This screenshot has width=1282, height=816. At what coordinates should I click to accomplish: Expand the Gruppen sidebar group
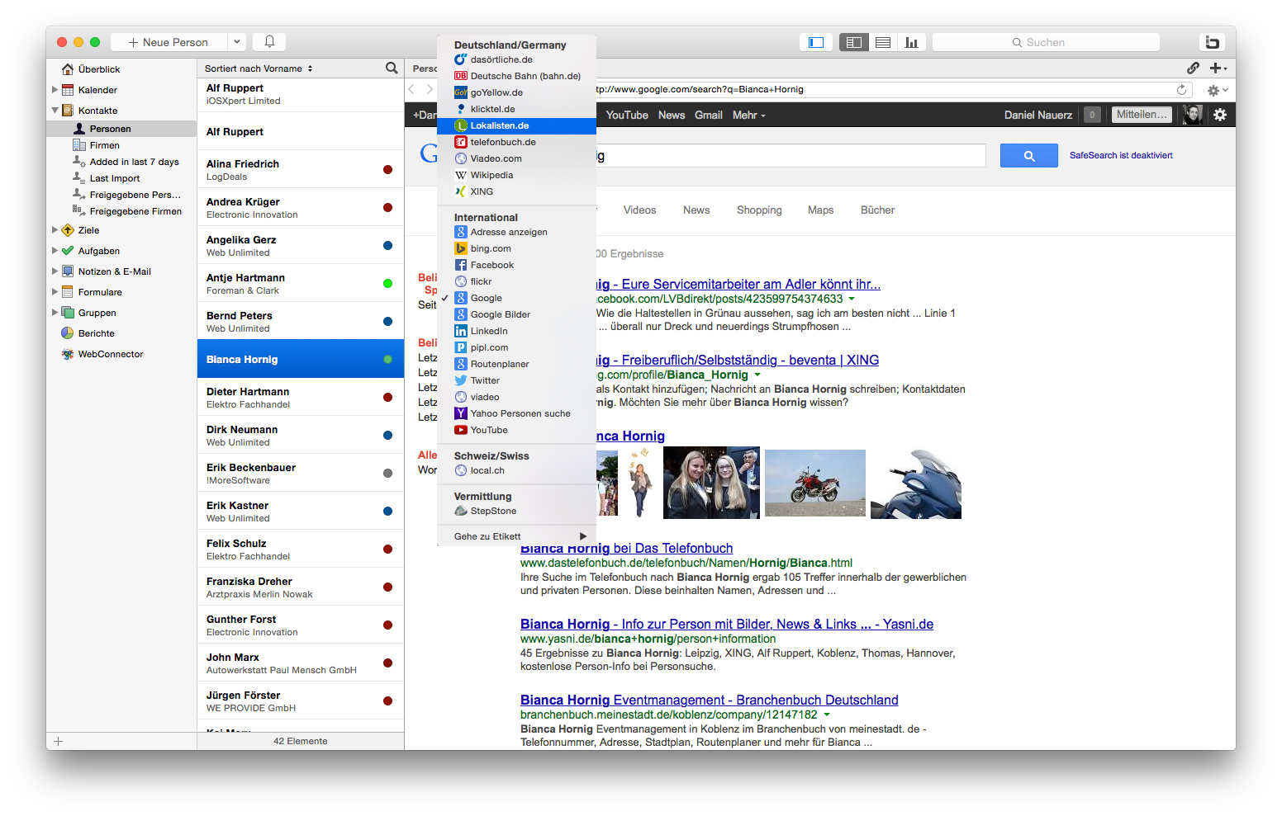coord(55,313)
